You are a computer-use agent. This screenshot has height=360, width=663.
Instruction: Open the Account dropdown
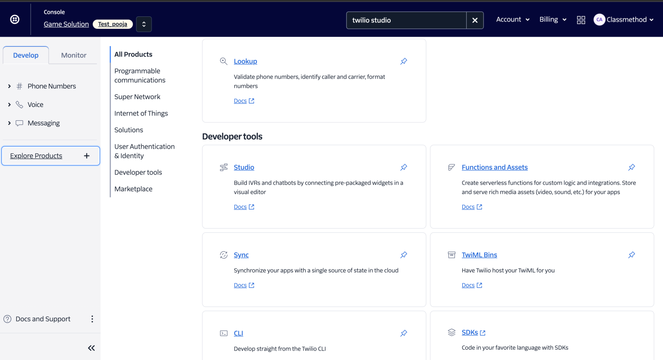pyautogui.click(x=513, y=19)
